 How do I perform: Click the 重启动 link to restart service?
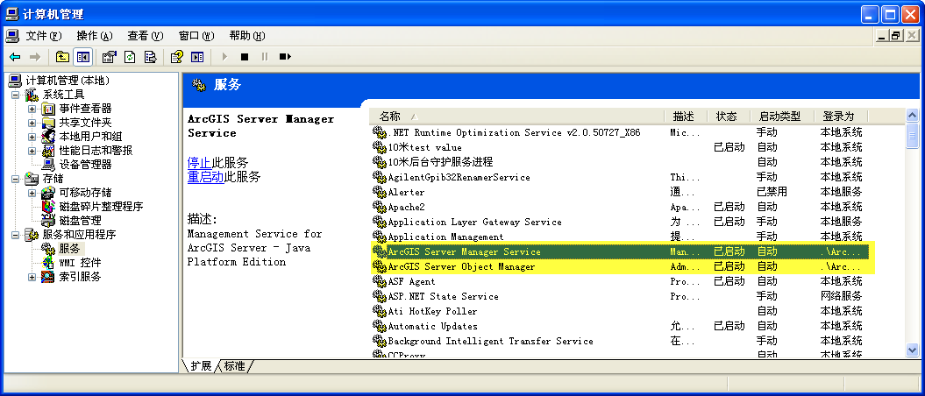pos(205,177)
